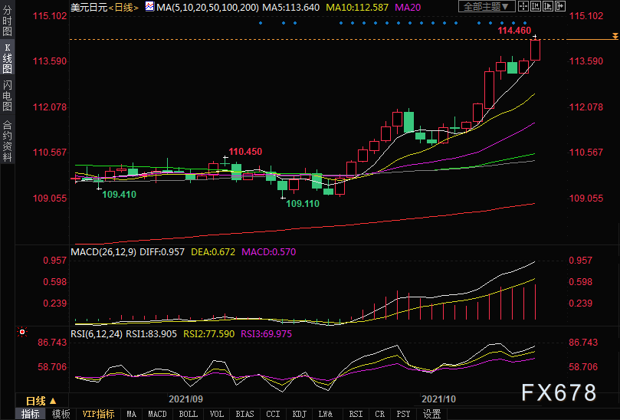Screen dimensions: 620x420
Task: Open 合约资料 in sidebar
Action: pos(7,141)
